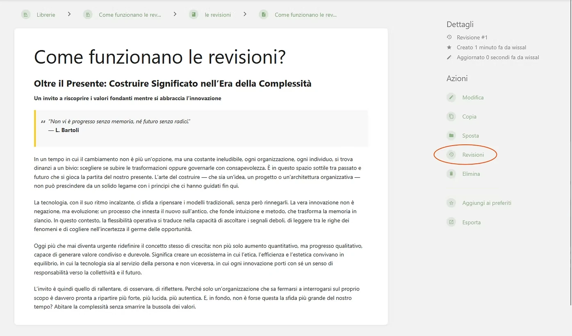Click the star icon for Aggiungi ai preferiti
Viewport: 572px width, 336px height.
tap(451, 203)
